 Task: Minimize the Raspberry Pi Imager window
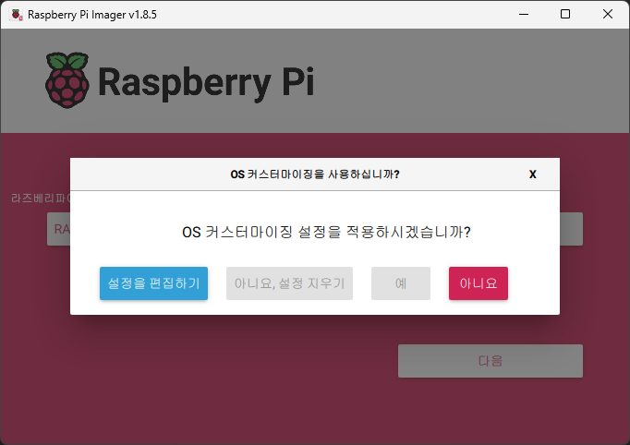523,14
